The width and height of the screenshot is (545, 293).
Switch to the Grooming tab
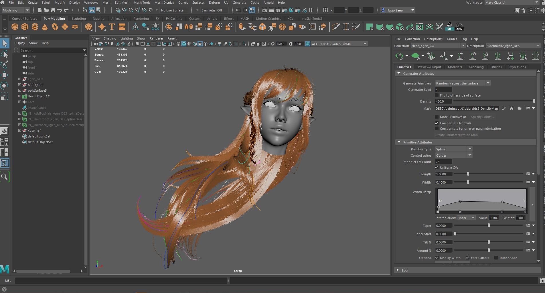click(x=476, y=67)
